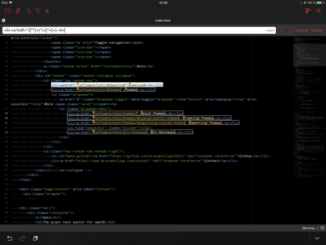Tap the Undo arrow icon

pyautogui.click(x=9, y=238)
